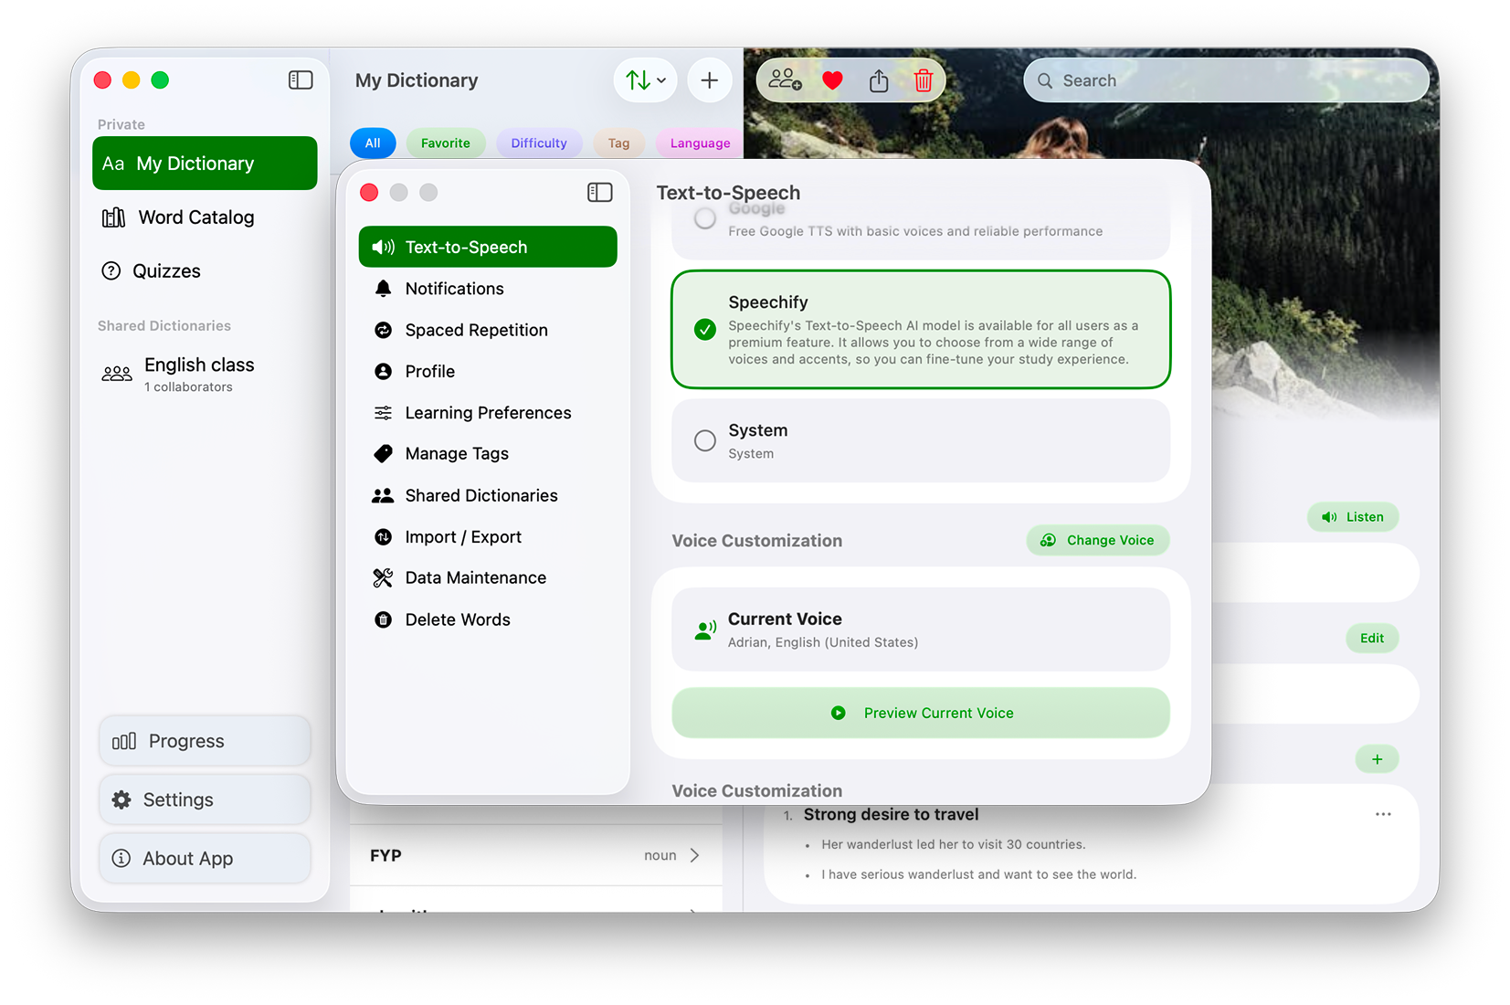Click the trash delete icon in toolbar
The height and width of the screenshot is (1005, 1510).
(923, 80)
